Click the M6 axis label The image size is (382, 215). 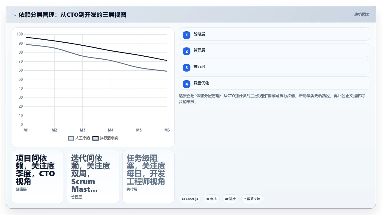pyautogui.click(x=167, y=130)
